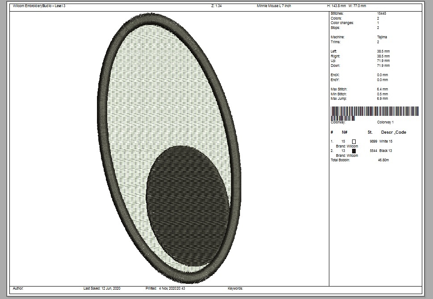Click the white thread color swatch
Viewport: 433px width, 299px height.
354,142
